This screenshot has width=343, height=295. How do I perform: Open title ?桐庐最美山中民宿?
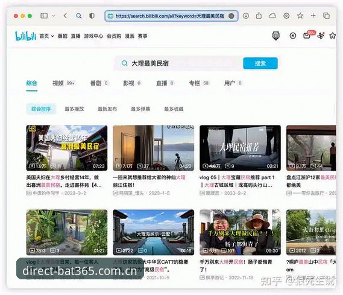point(311,265)
